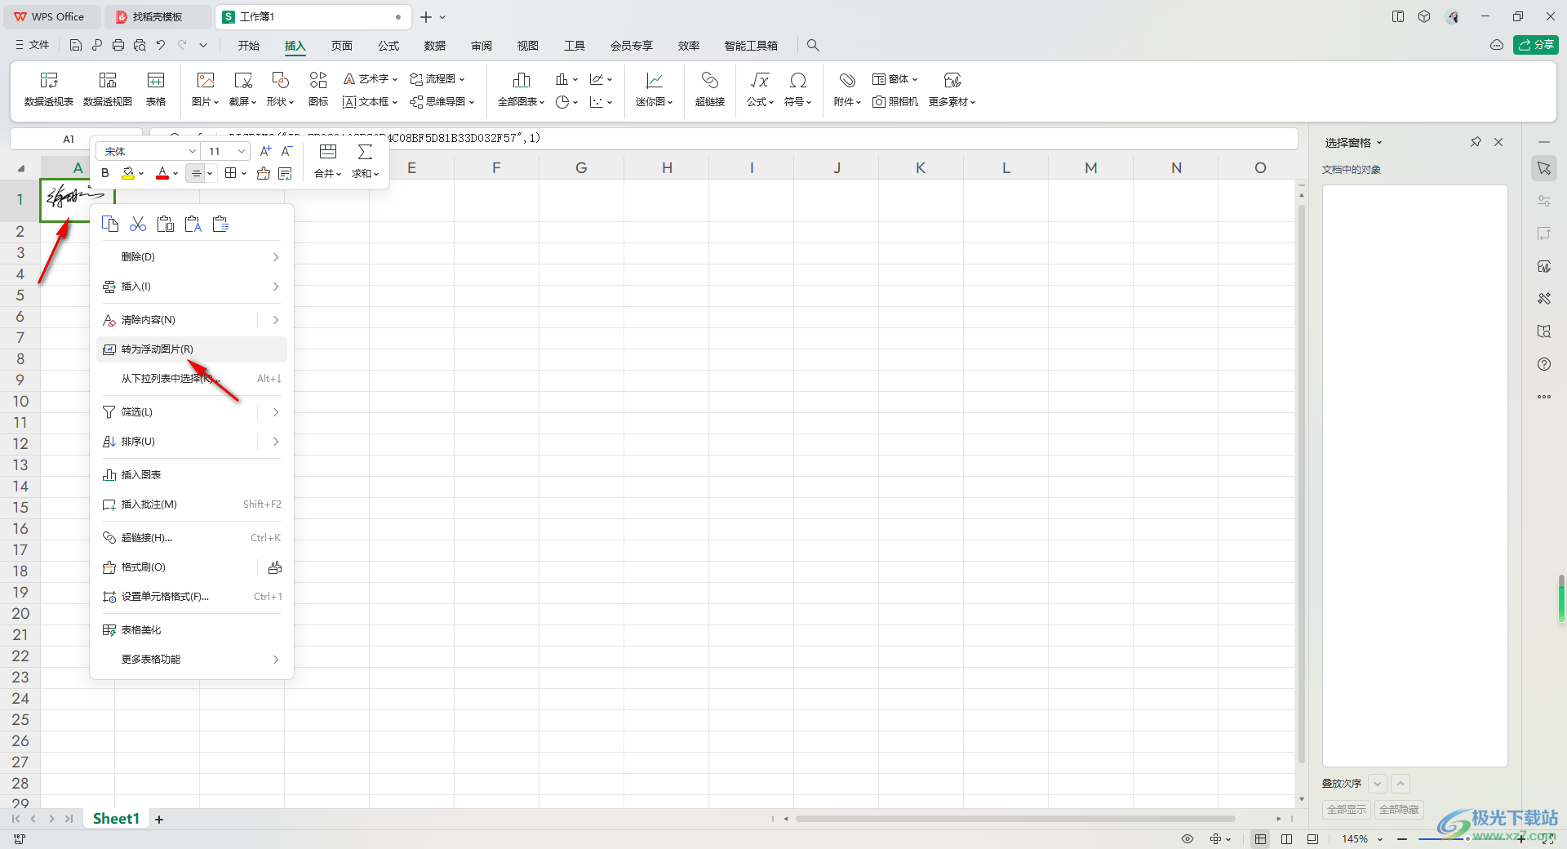This screenshot has width=1567, height=849.
Task: Open the 公式 ribbon tab
Action: (x=388, y=46)
